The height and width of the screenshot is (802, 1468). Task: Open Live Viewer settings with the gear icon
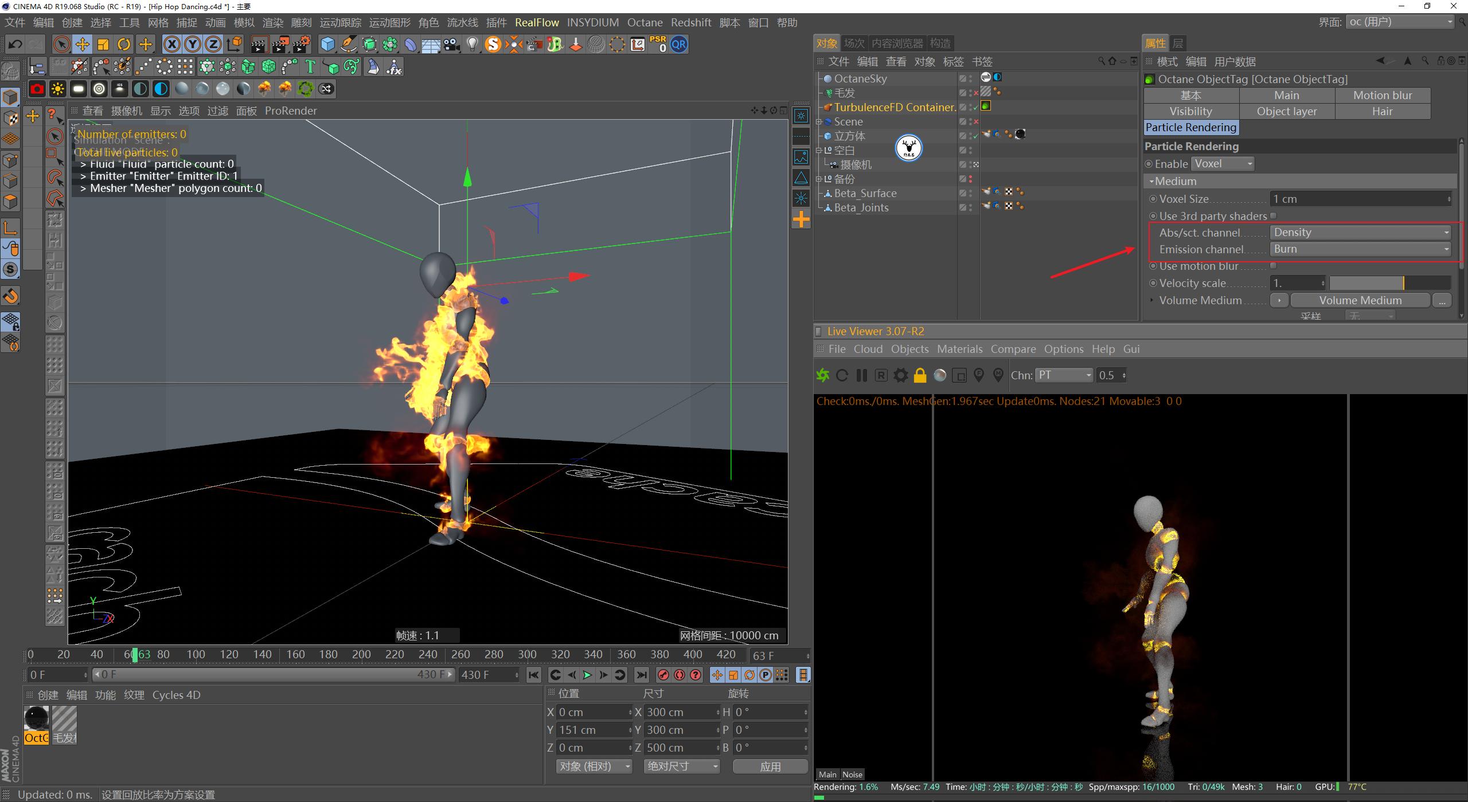(900, 375)
